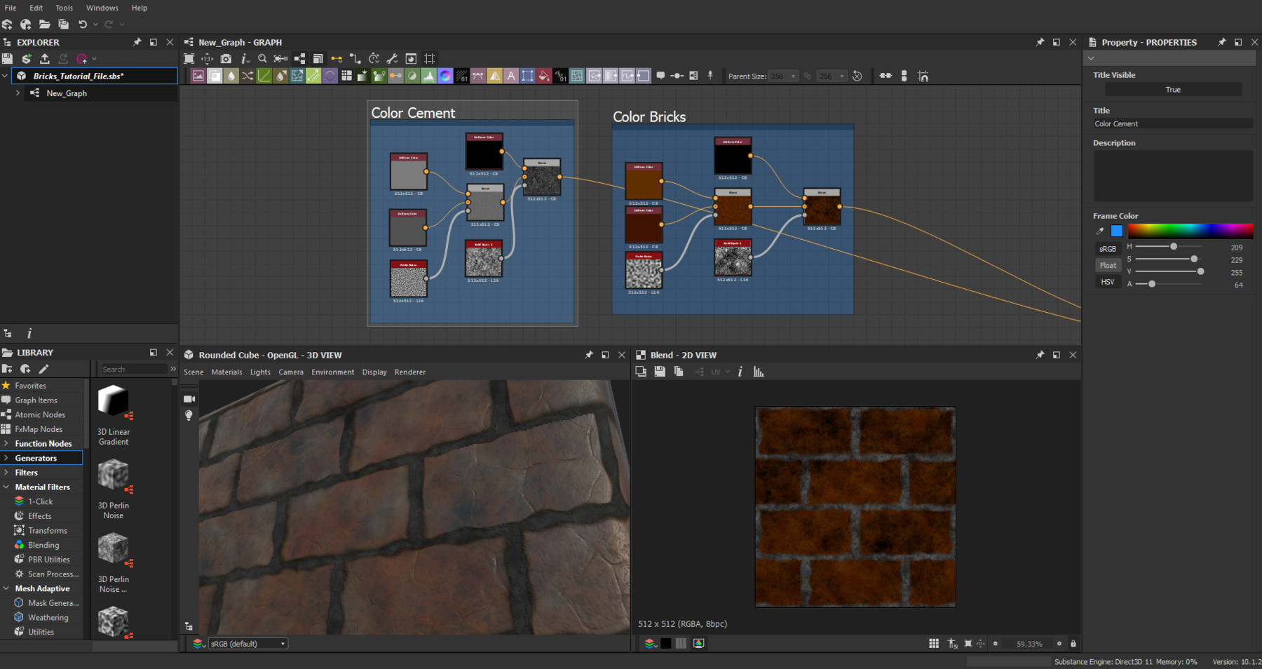Click the grid snapping icon in graph toolbar
Image resolution: width=1262 pixels, height=669 pixels.
pos(429,59)
